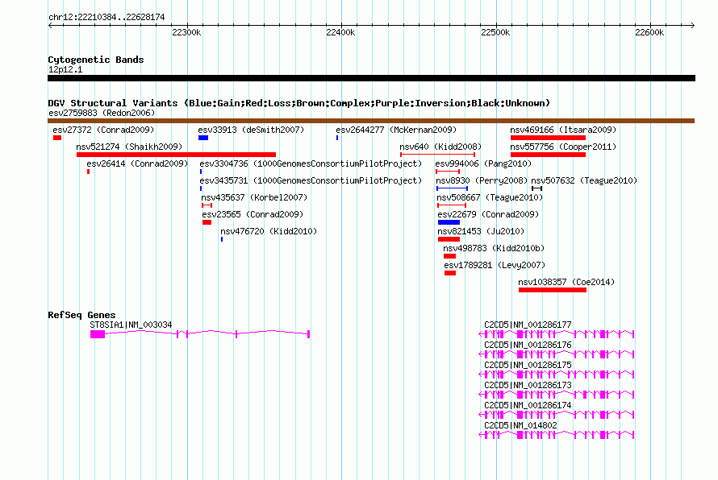
Task: Click the esv26414 (Conrad2009) label
Action: [137, 163]
